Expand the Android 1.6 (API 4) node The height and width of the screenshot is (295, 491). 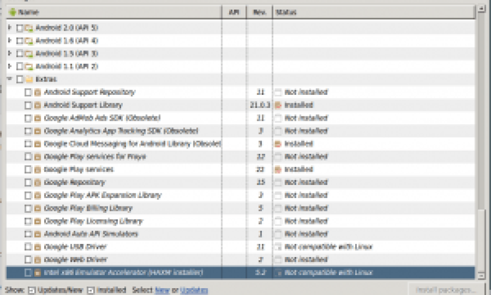(x=10, y=41)
